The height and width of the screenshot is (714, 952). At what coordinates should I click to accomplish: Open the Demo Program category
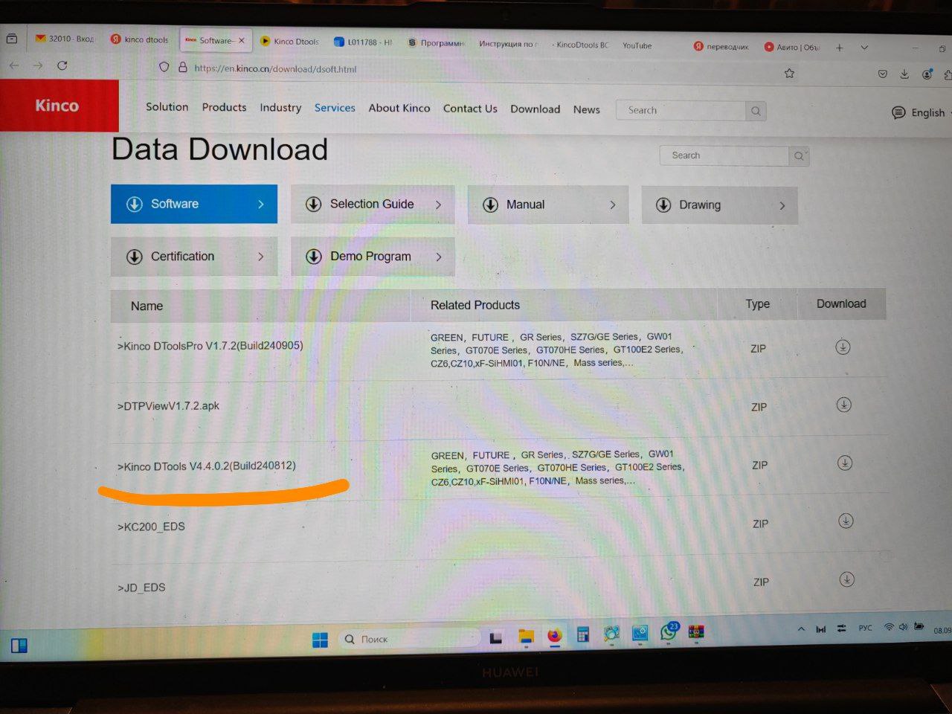click(373, 257)
